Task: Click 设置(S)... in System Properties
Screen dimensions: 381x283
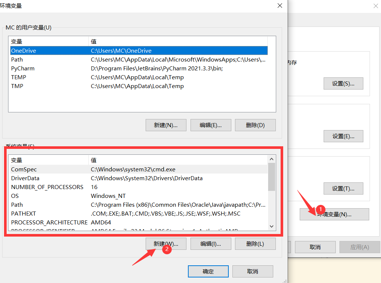Action: tap(343, 84)
